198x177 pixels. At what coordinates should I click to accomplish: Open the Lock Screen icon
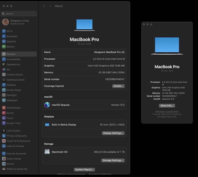(x=4, y=131)
